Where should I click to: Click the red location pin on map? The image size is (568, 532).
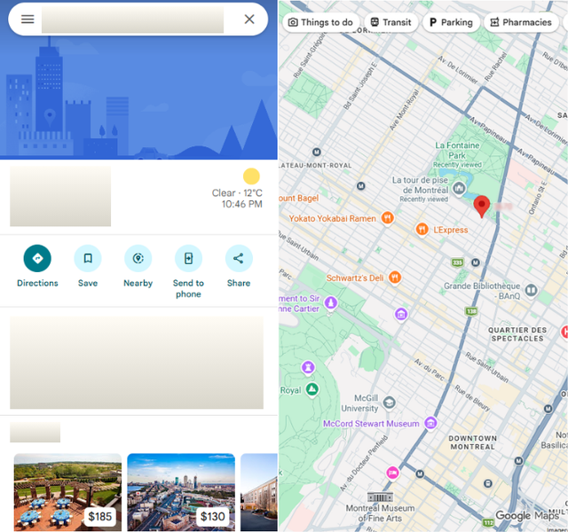(482, 207)
